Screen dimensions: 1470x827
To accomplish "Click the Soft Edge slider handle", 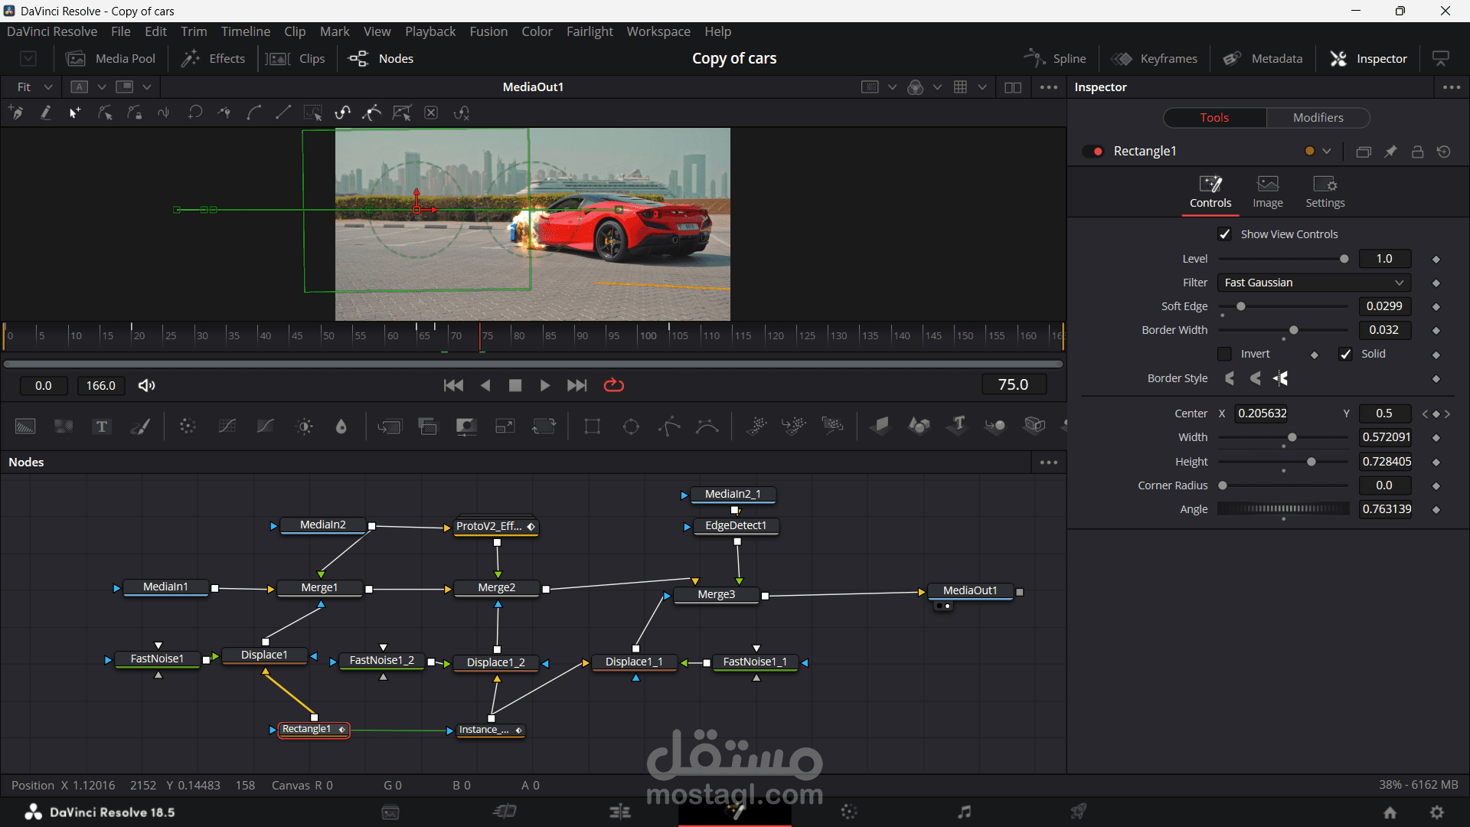I will click(x=1241, y=306).
